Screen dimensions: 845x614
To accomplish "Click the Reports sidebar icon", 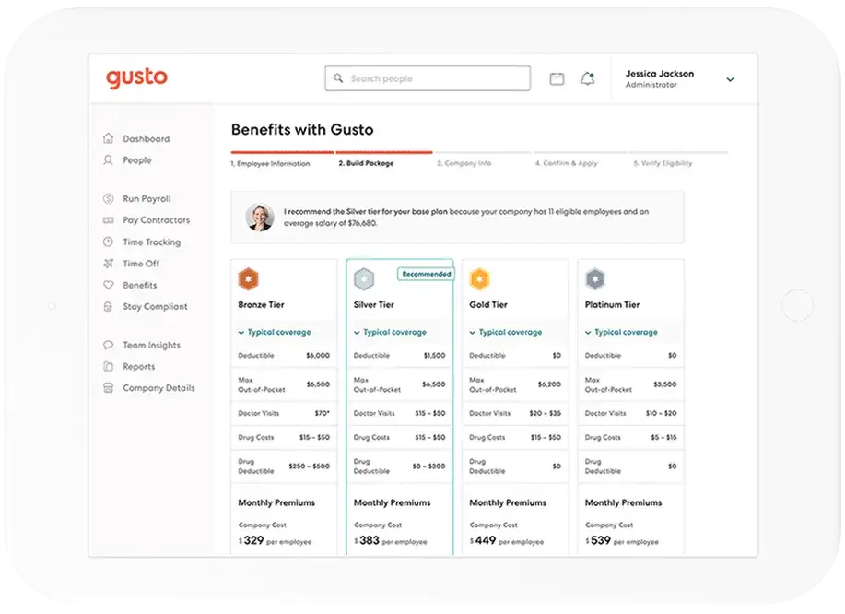I will [x=109, y=367].
